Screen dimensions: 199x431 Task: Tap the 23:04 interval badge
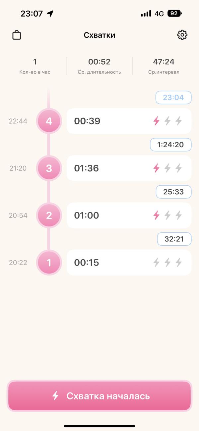(173, 97)
